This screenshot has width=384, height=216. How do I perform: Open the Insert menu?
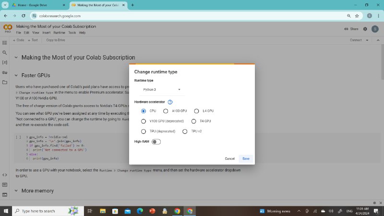tap(46, 33)
